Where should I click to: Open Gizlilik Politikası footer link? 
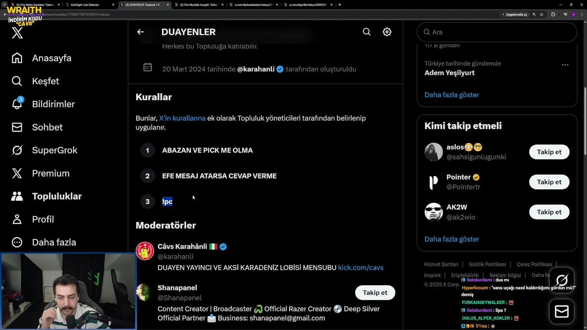pyautogui.click(x=487, y=264)
